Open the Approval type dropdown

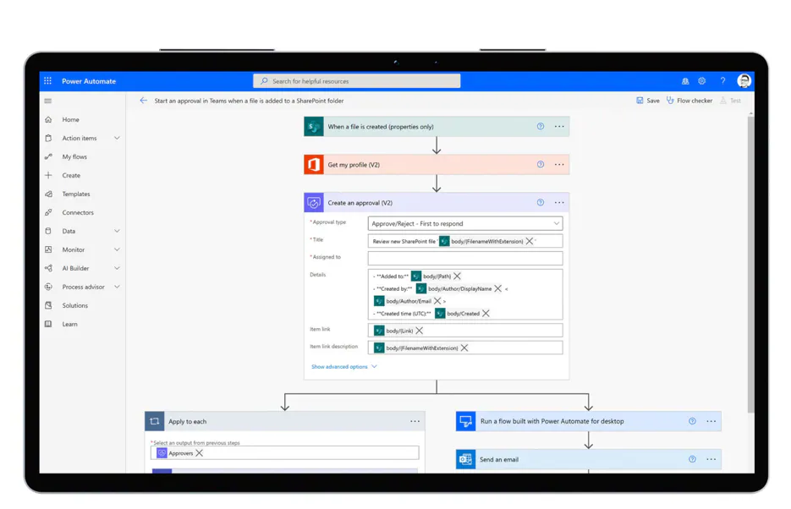[464, 223]
